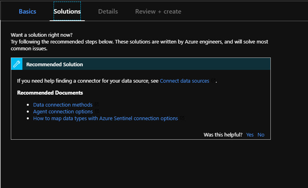Follow the Agent connection options link

coord(63,111)
